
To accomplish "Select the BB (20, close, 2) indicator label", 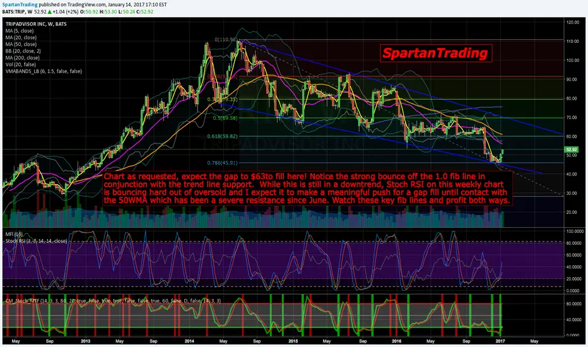I will coord(23,51).
